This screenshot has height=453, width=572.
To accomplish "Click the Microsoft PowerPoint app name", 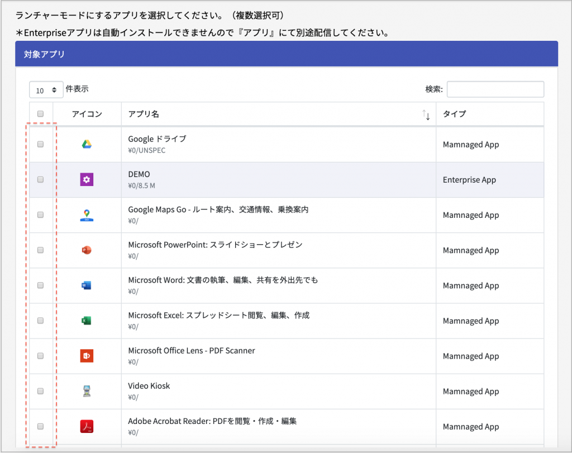I will 215,245.
